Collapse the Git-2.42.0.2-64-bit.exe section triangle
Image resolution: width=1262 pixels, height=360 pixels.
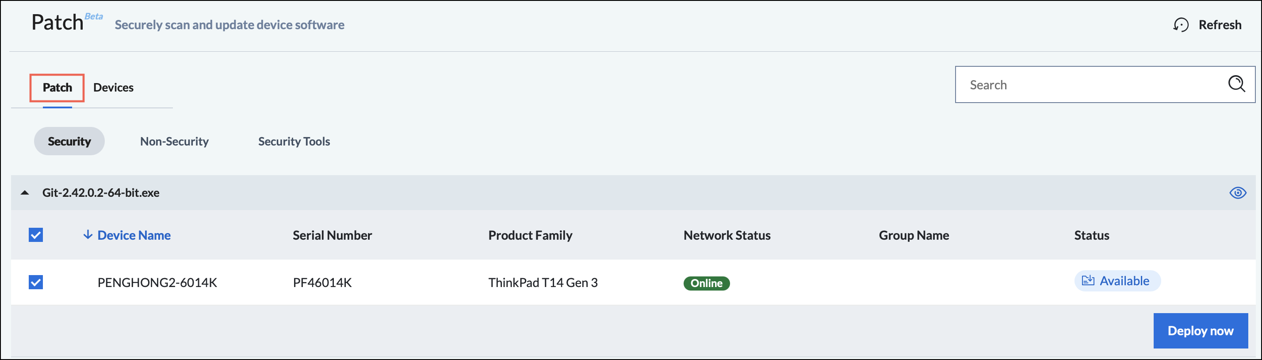(x=25, y=192)
